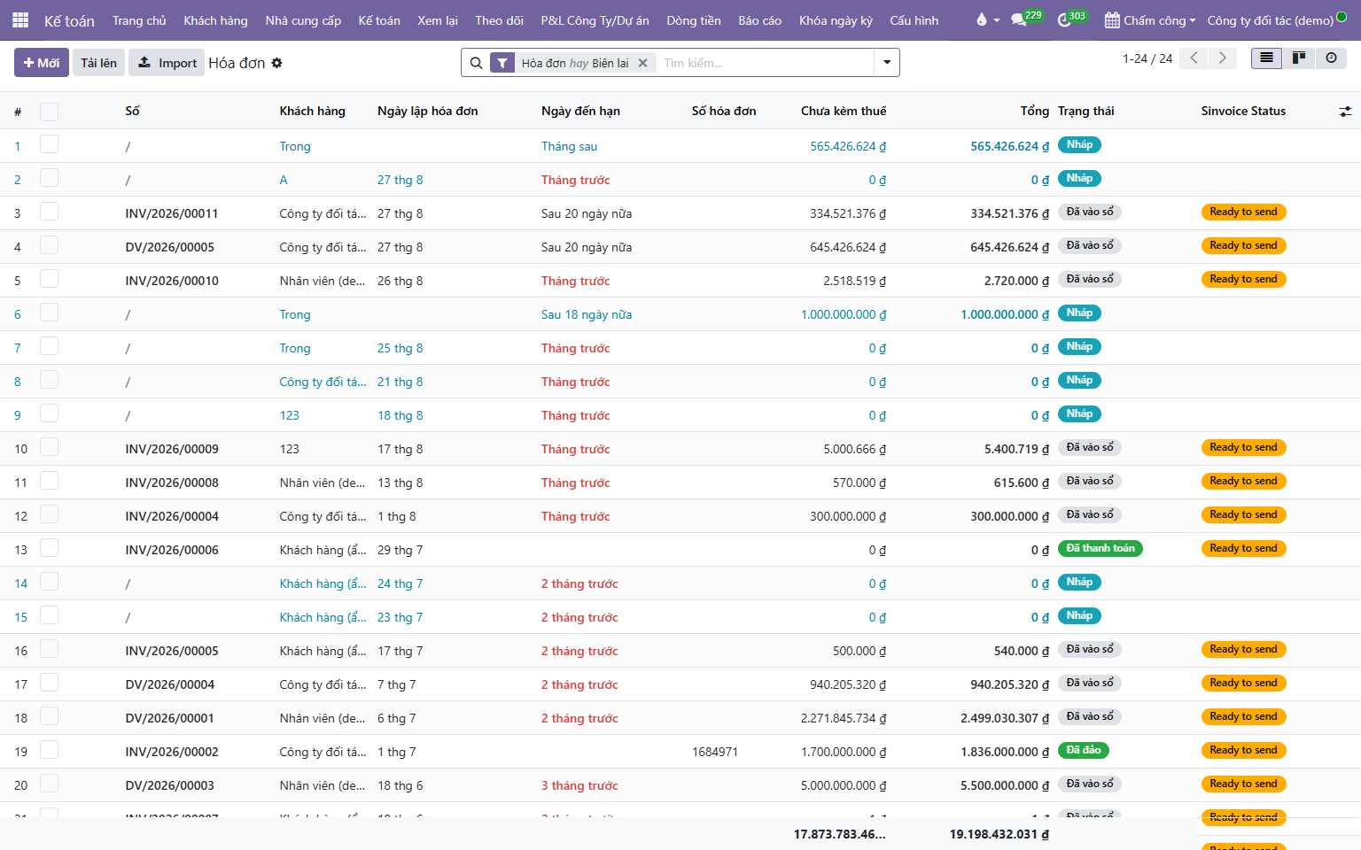Select checkbox for row INV/2026/00010
The height and width of the screenshot is (850, 1361).
[49, 279]
